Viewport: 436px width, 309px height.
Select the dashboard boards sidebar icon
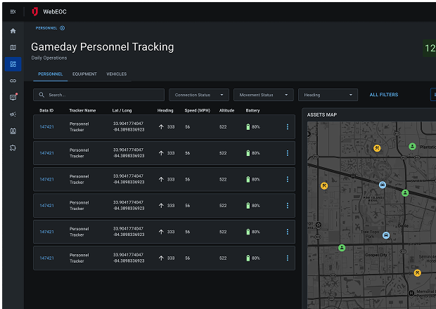coord(13,65)
